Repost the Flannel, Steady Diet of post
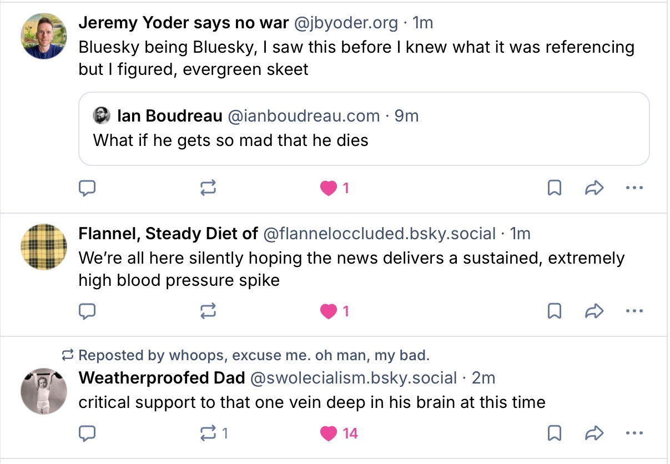The height and width of the screenshot is (464, 670). click(x=208, y=311)
